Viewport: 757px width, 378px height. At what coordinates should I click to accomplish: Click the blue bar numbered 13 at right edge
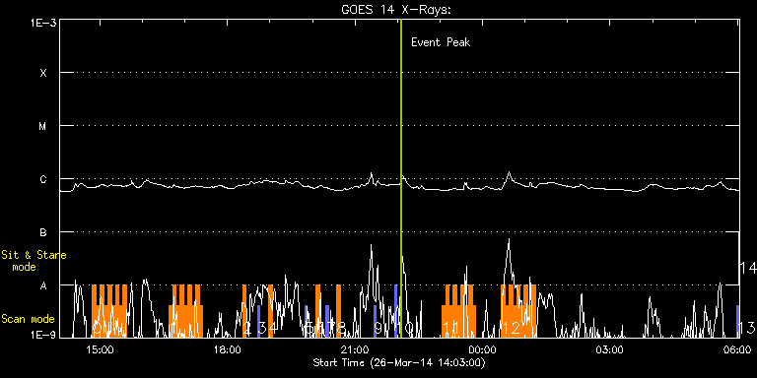point(737,321)
